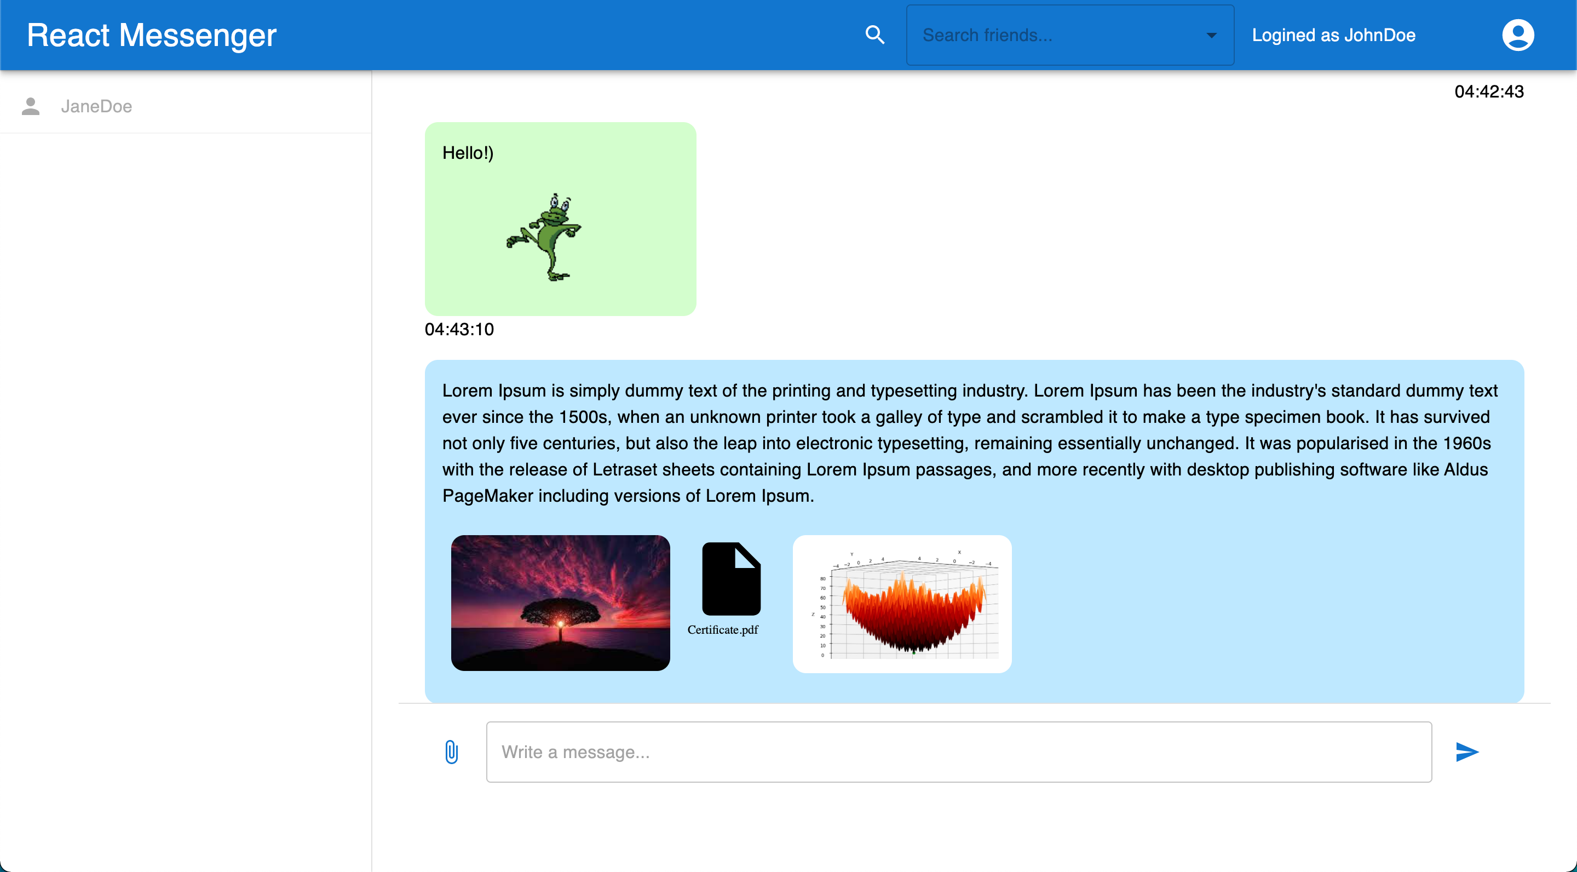This screenshot has width=1577, height=872.
Task: Open the 3D surface plot thumbnail
Action: pos(902,604)
